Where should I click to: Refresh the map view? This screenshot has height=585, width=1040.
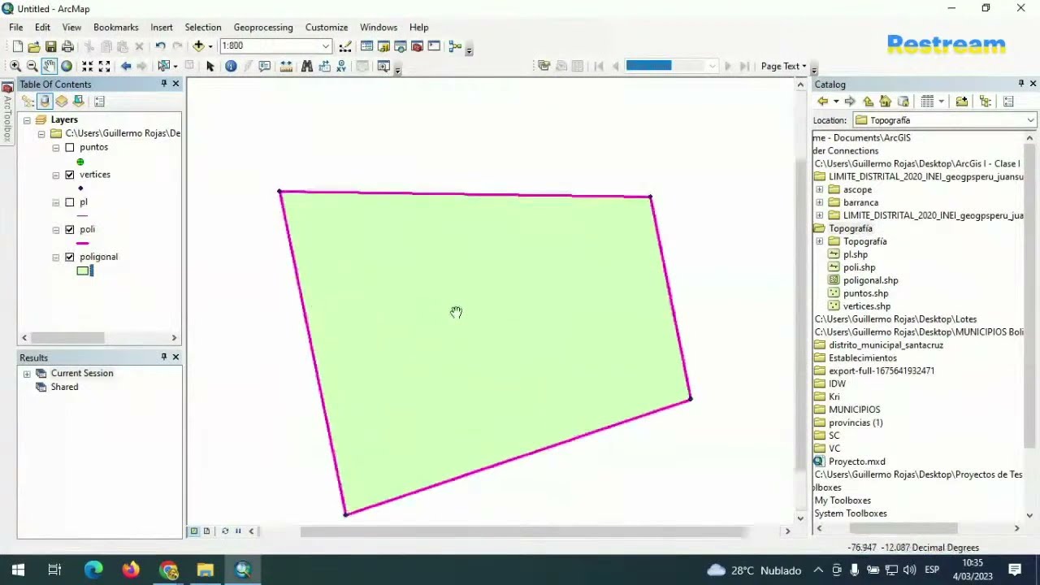tap(225, 531)
